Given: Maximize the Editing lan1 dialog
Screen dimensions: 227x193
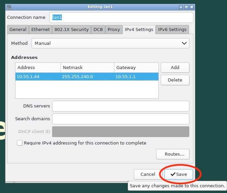Looking at the screenshot, I should click(186, 7).
